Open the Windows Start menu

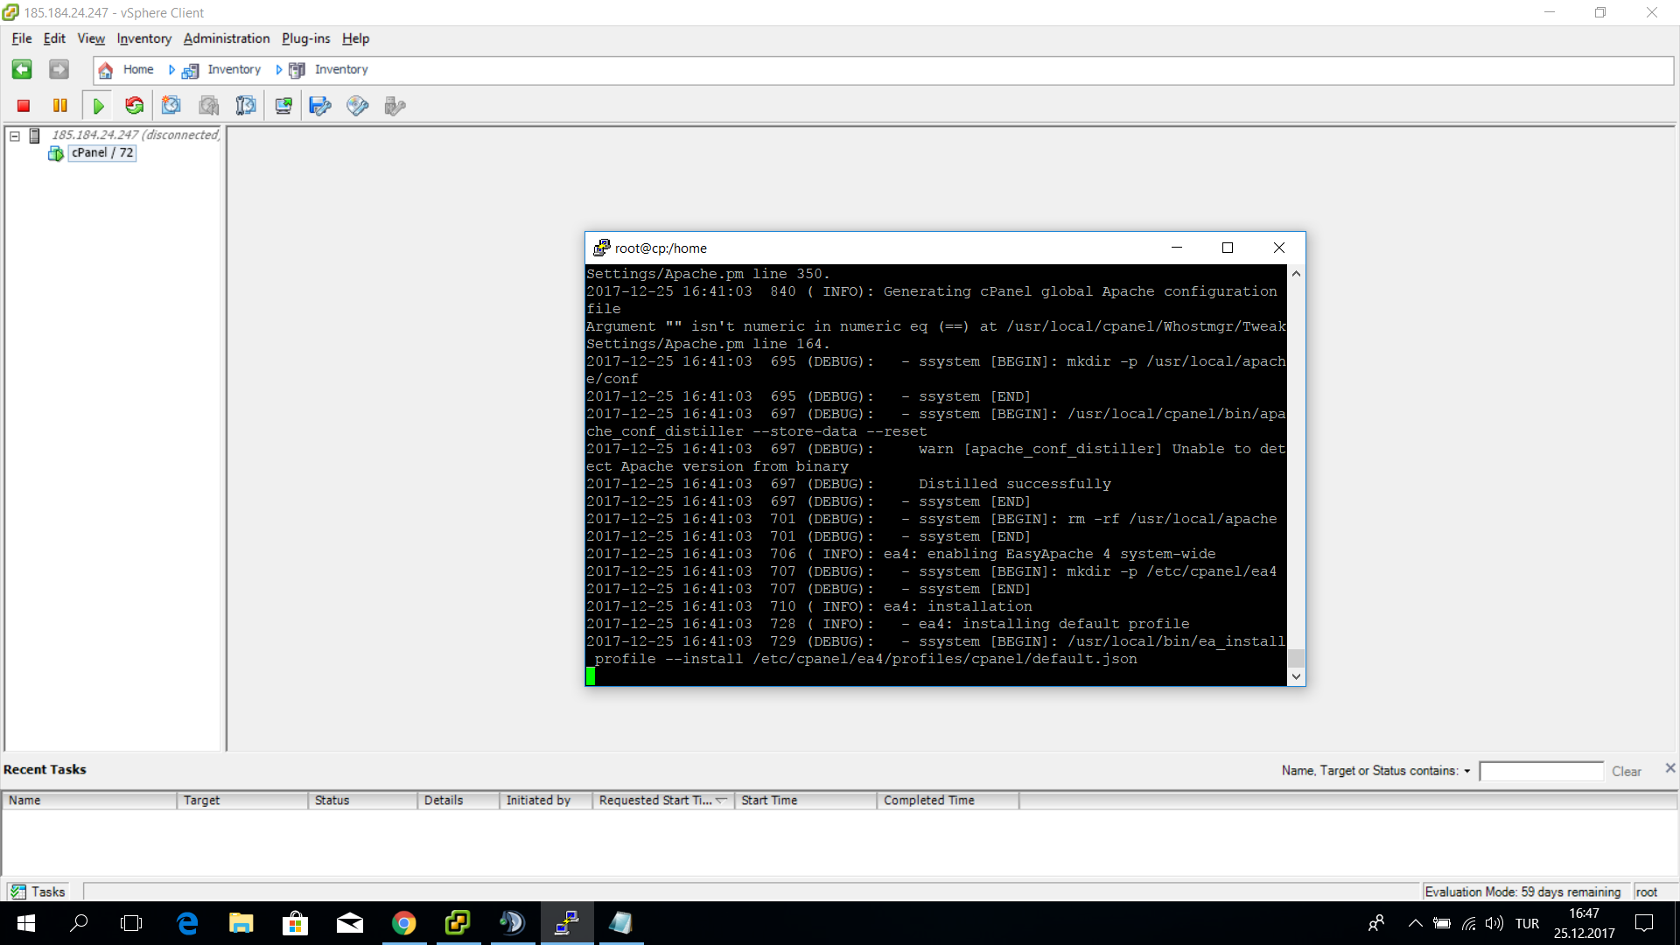click(26, 923)
